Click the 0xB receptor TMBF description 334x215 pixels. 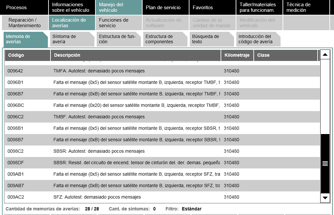tap(137, 94)
